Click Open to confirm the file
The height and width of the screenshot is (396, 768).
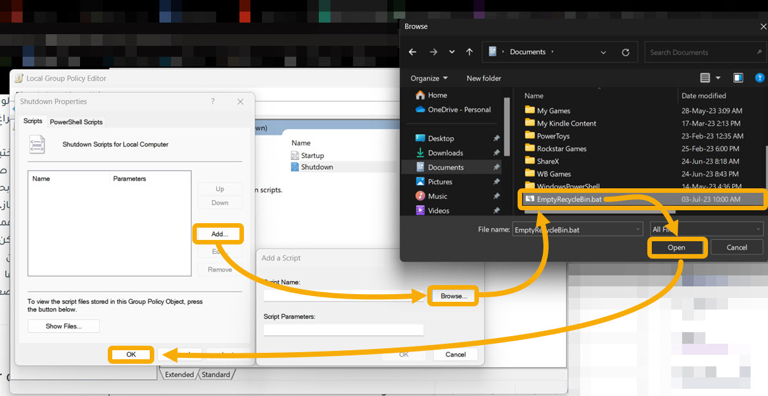(676, 248)
